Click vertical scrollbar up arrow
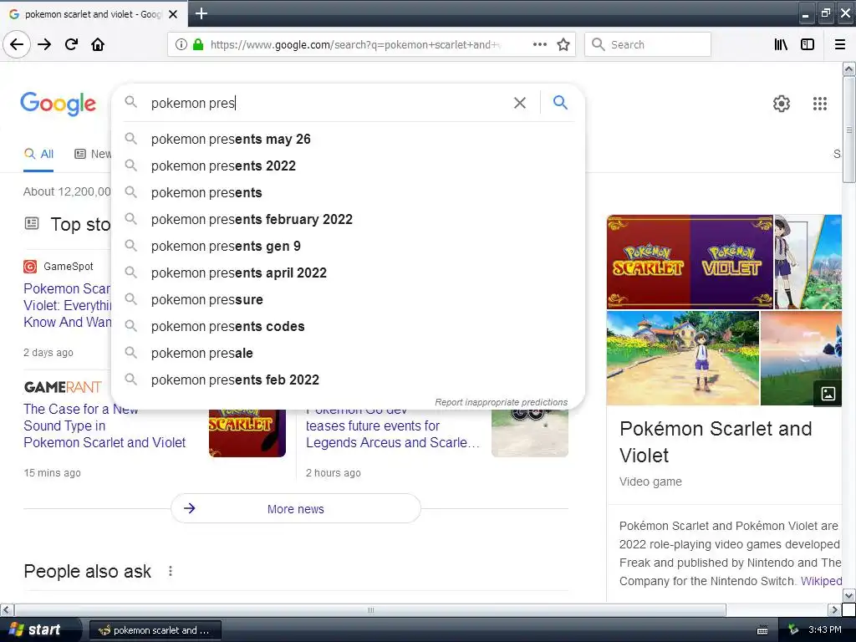 [848, 69]
